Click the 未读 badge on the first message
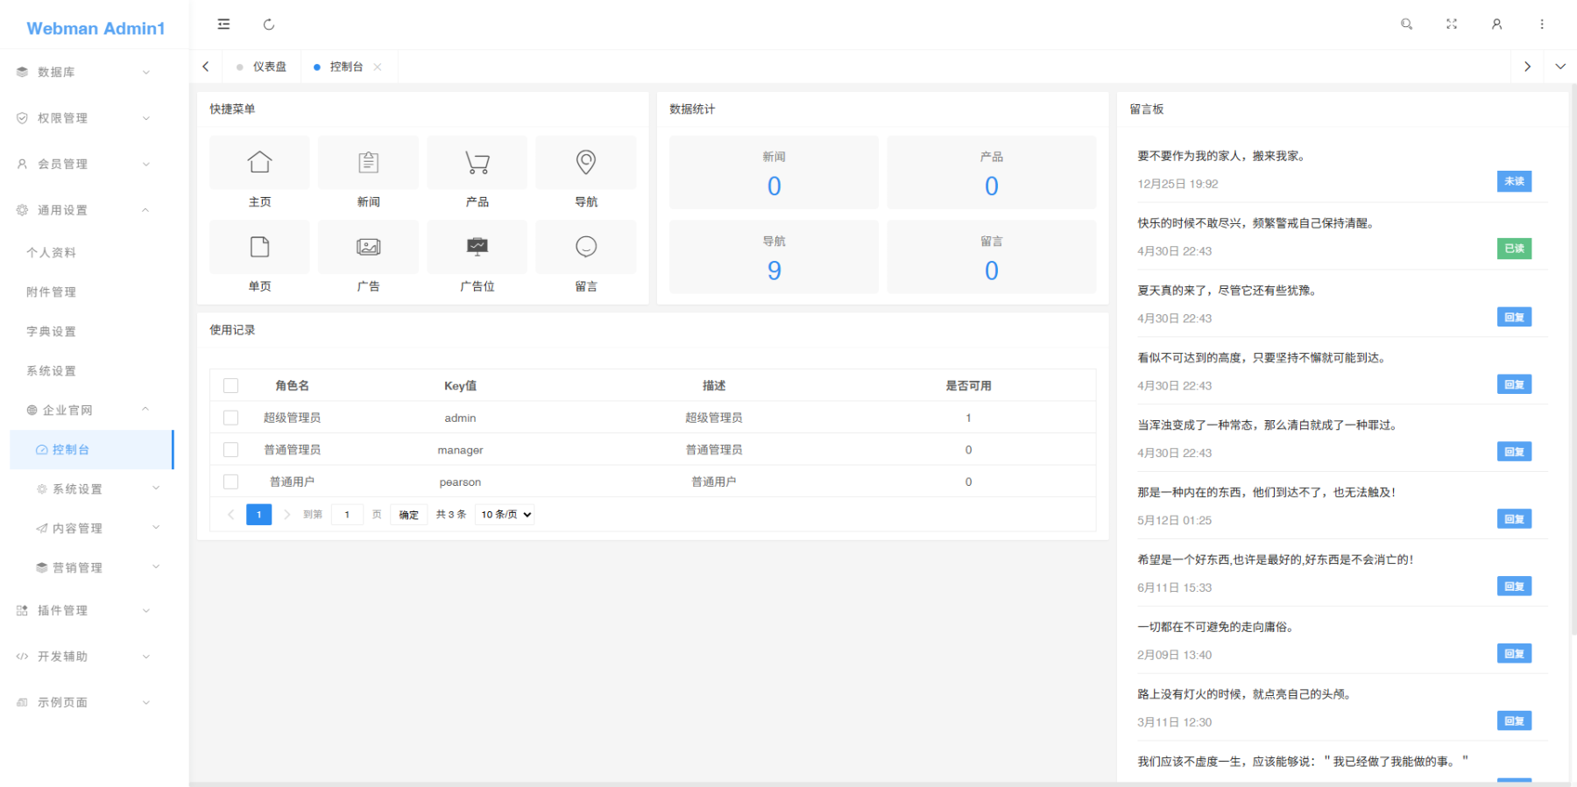 point(1513,181)
